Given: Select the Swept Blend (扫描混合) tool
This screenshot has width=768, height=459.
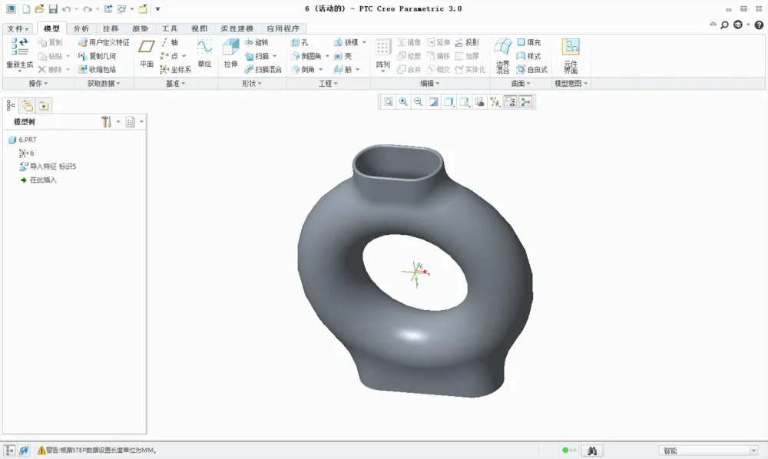Looking at the screenshot, I should click(x=263, y=70).
